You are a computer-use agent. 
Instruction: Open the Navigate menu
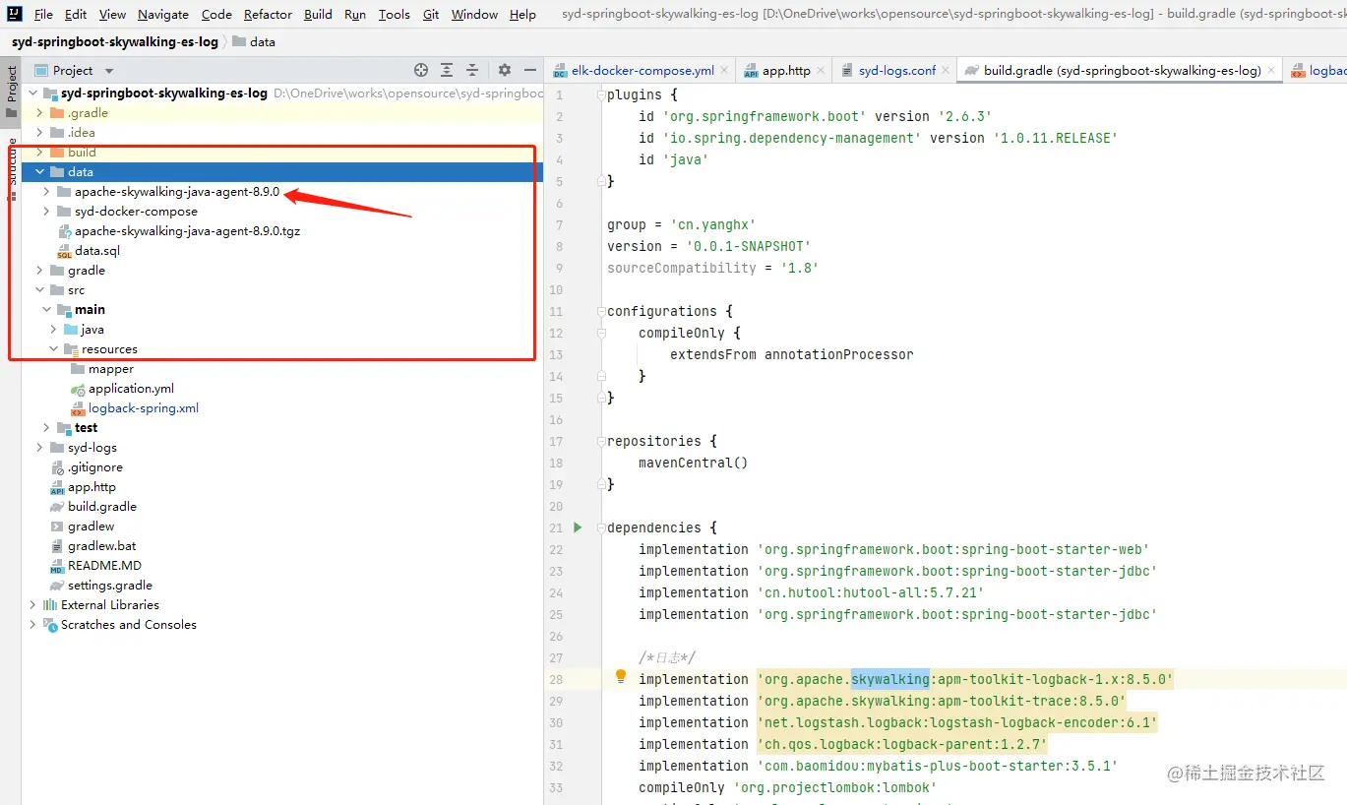point(163,15)
